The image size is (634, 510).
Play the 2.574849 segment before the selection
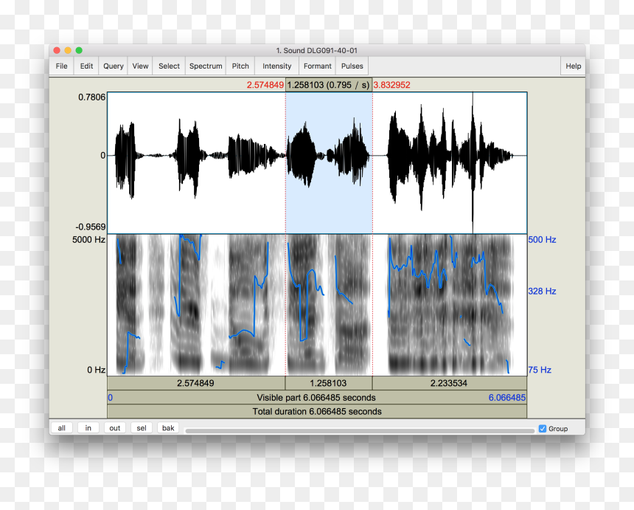click(x=196, y=383)
